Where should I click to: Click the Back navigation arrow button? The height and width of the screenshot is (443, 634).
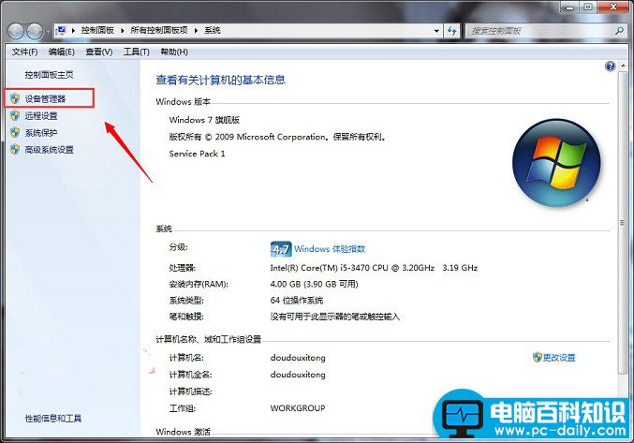16,31
